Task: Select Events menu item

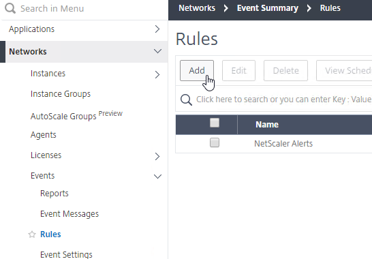Action: click(x=43, y=175)
